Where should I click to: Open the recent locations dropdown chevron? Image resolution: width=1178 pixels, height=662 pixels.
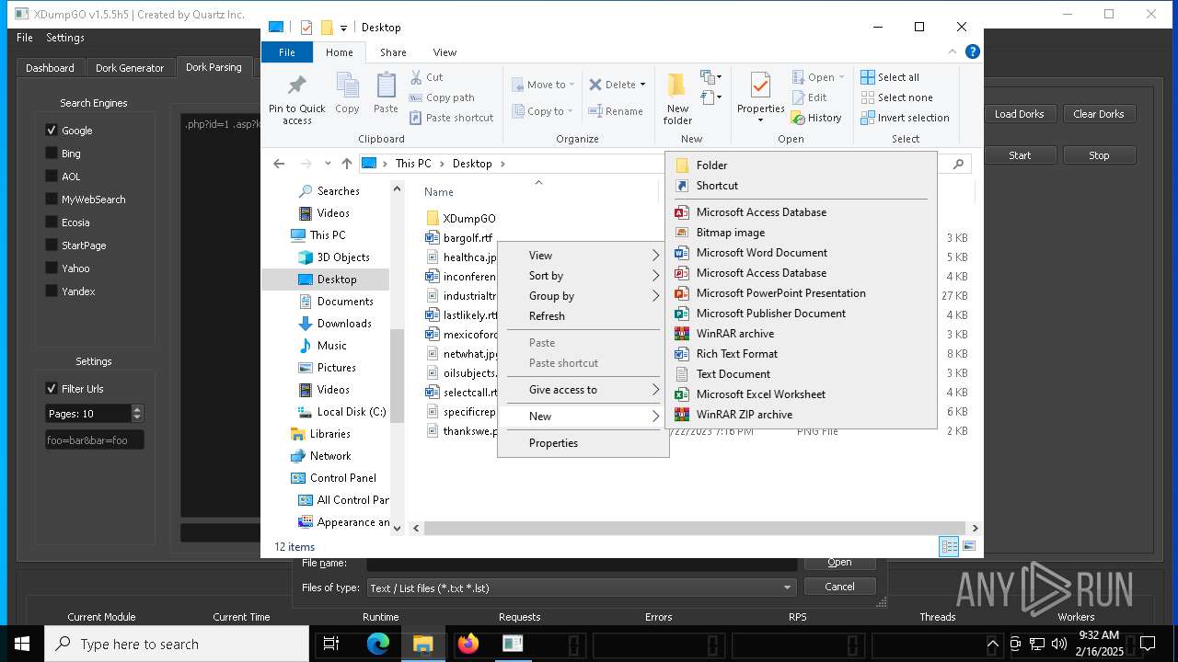point(328,164)
